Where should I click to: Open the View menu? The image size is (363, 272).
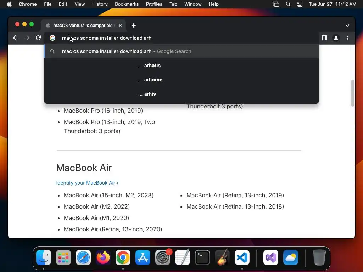coord(79,4)
